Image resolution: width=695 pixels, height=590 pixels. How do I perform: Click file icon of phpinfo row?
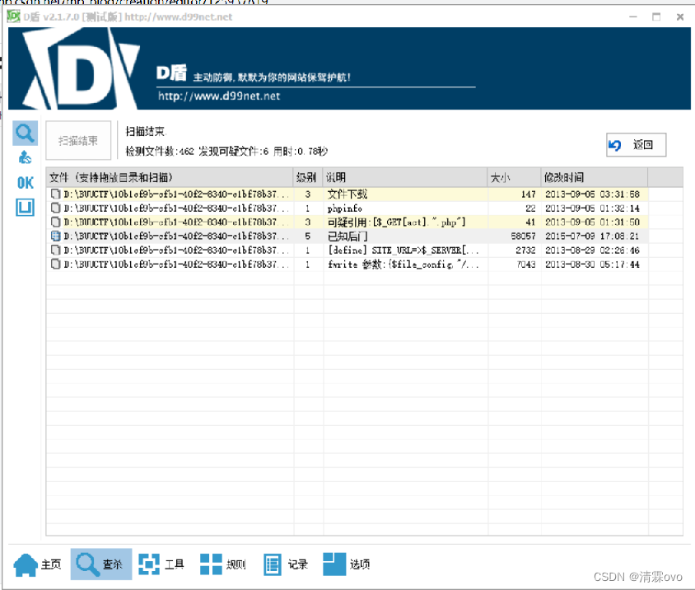coord(55,208)
